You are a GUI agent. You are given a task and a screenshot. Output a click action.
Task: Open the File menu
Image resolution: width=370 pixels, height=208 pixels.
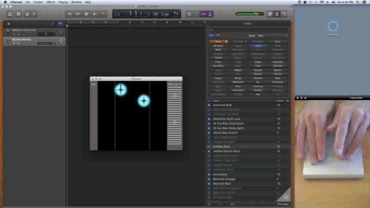pyautogui.click(x=28, y=2)
